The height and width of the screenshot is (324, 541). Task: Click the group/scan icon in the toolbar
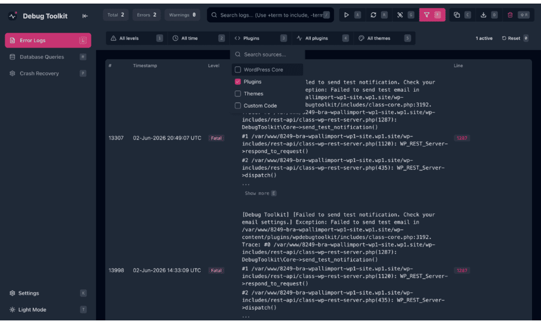click(400, 15)
